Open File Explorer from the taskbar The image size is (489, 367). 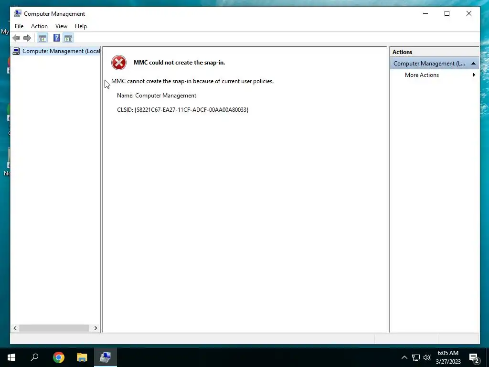(82, 357)
